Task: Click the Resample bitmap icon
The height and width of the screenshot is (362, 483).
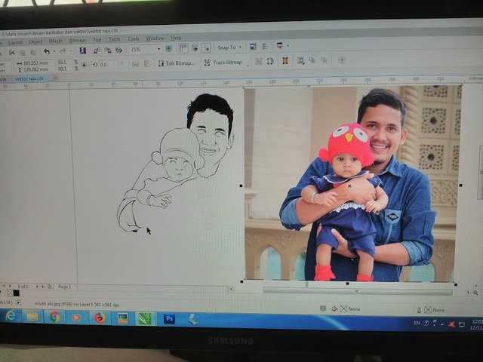Action: 259,61
